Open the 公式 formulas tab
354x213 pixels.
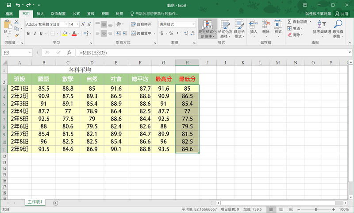[x=76, y=14]
